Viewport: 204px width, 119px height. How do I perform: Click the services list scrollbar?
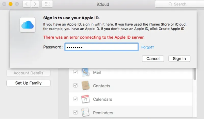[195, 74]
